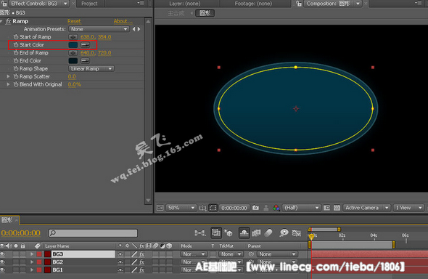Click the lock icon beside Composition tab

pos(299,4)
